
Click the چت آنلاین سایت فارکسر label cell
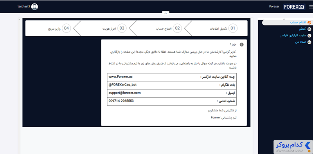(218, 77)
